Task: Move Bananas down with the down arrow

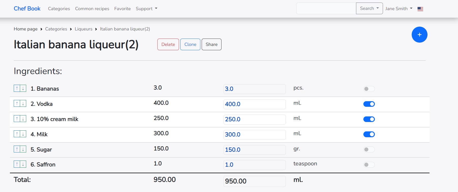Action: (x=23, y=89)
